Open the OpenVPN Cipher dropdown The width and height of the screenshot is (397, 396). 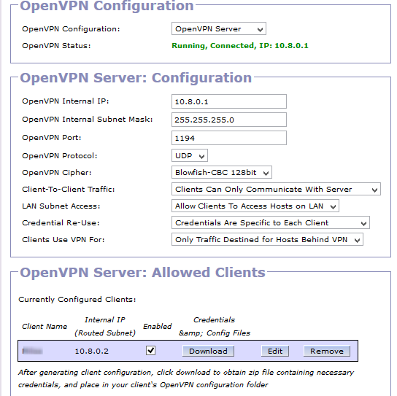[222, 172]
